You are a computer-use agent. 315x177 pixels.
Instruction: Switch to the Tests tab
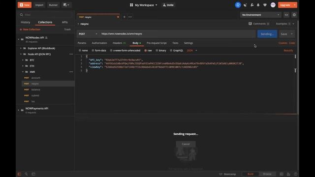tap(175, 43)
